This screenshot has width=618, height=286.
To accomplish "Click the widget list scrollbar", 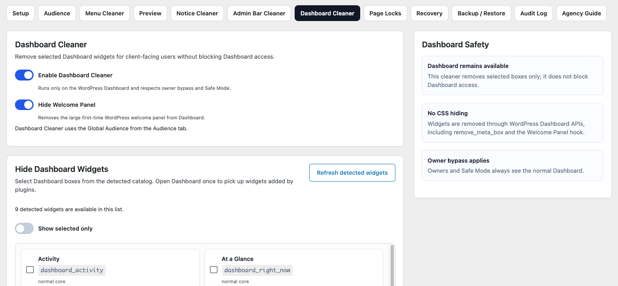I will pyautogui.click(x=392, y=265).
